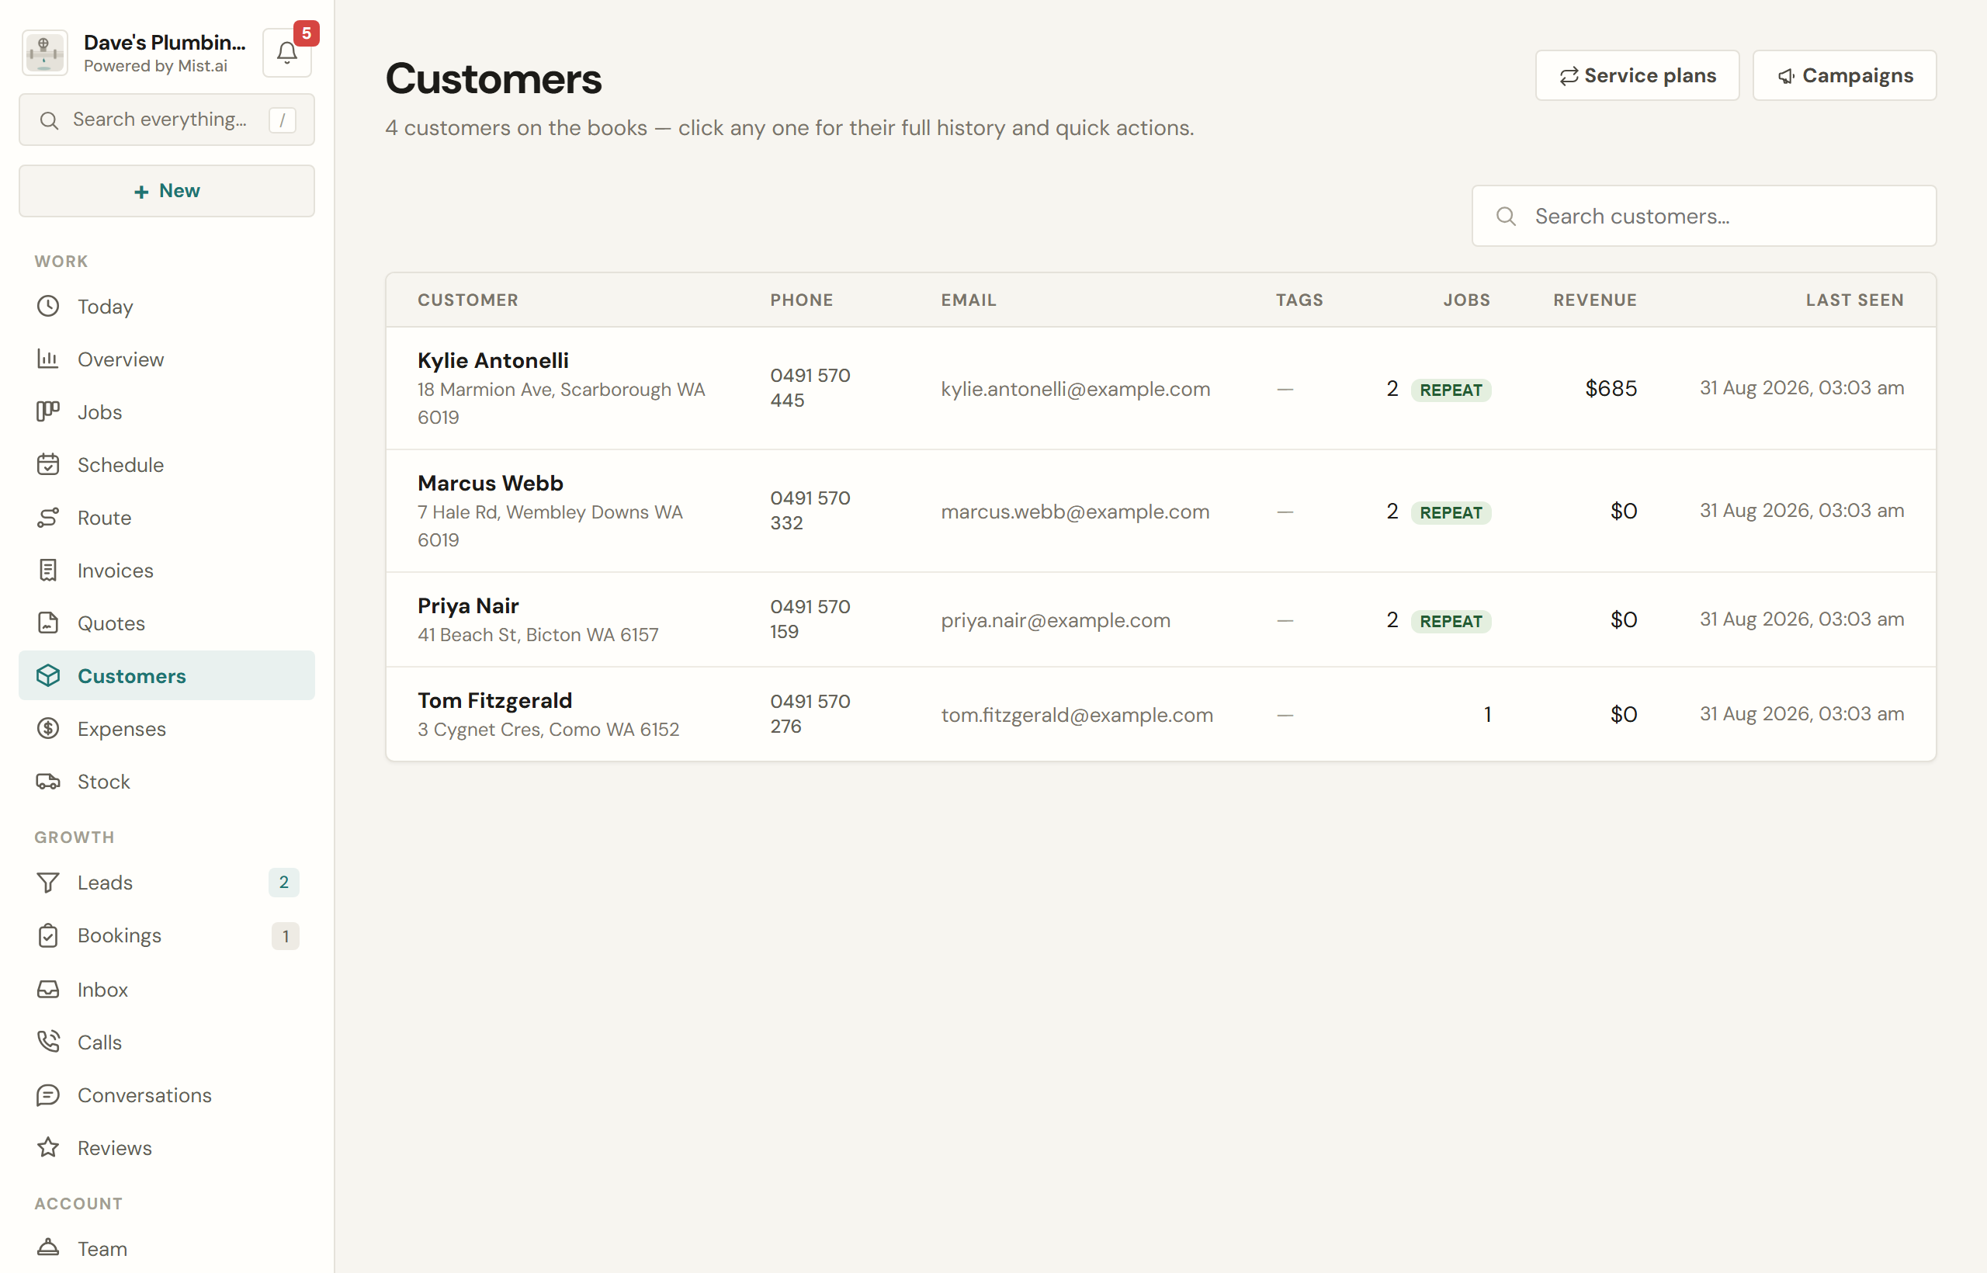1987x1273 pixels.
Task: Open Service plans
Action: 1636,75
